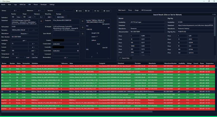Open the browse icon next to Spice Modell field
Viewport: 217px width, 117px height.
point(83,34)
